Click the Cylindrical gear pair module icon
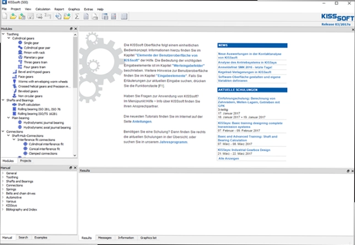355x245 pixels. 20,47
